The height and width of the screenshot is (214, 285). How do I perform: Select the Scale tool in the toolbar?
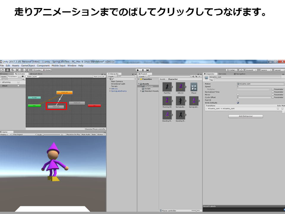click(17, 70)
